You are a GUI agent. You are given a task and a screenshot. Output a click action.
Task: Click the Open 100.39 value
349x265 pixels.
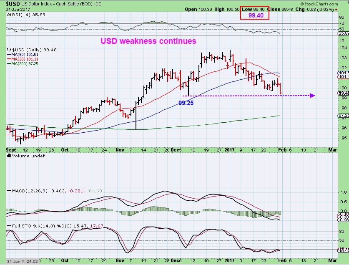point(198,9)
